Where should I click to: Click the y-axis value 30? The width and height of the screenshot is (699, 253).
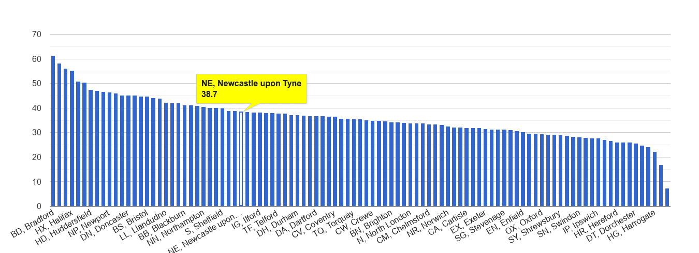click(x=36, y=133)
